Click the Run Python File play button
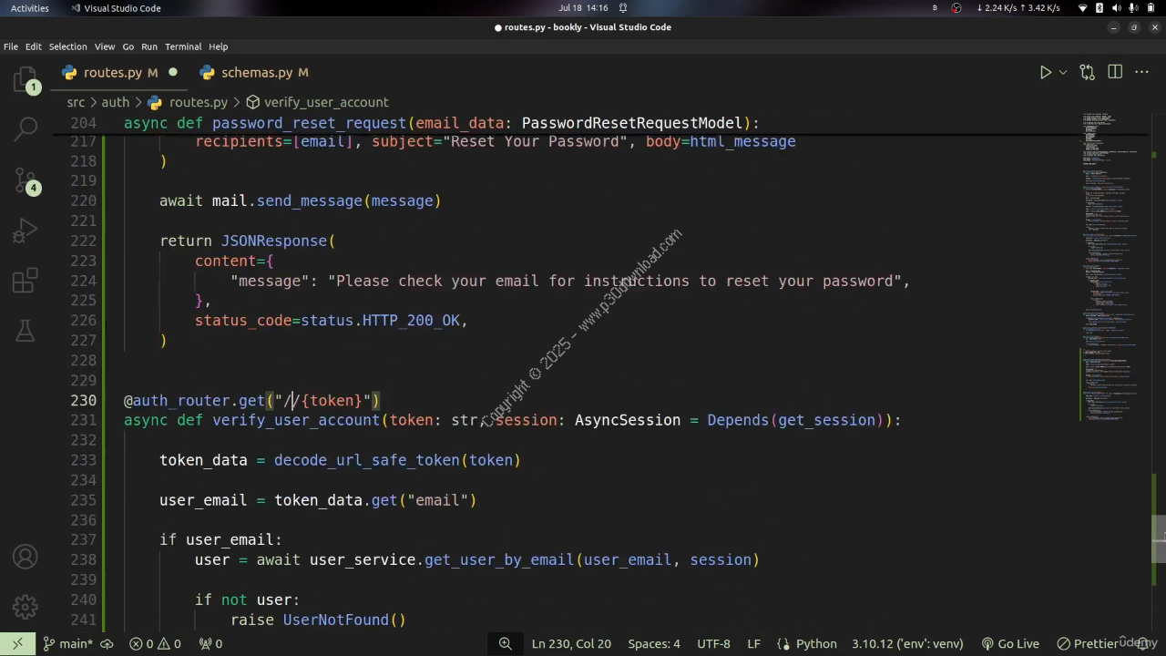This screenshot has height=656, width=1166. point(1046,72)
